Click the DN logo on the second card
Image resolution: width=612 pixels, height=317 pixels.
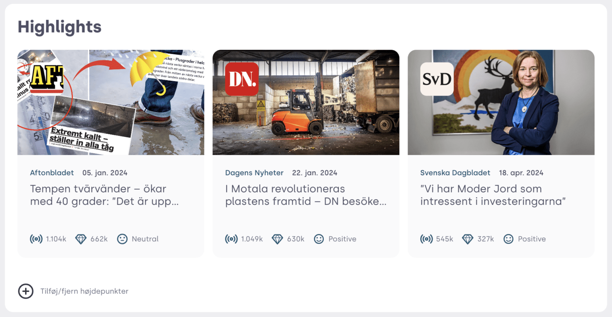(242, 79)
